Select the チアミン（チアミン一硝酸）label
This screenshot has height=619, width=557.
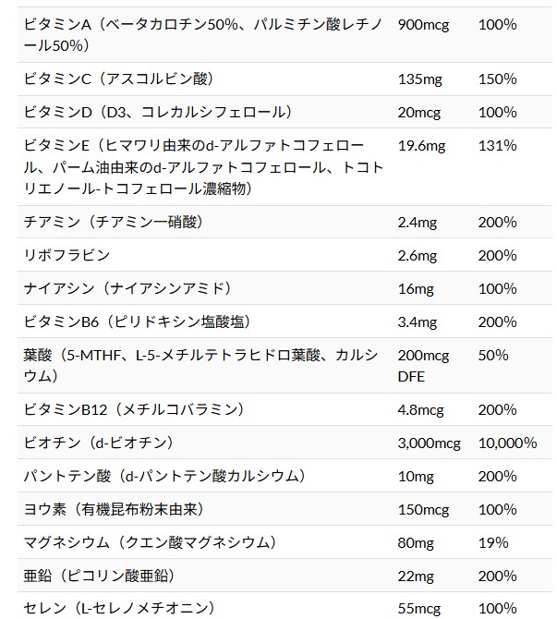[x=114, y=223]
